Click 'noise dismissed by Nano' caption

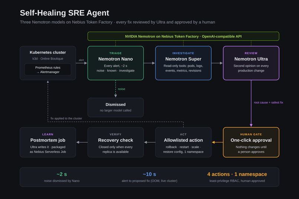(62, 181)
